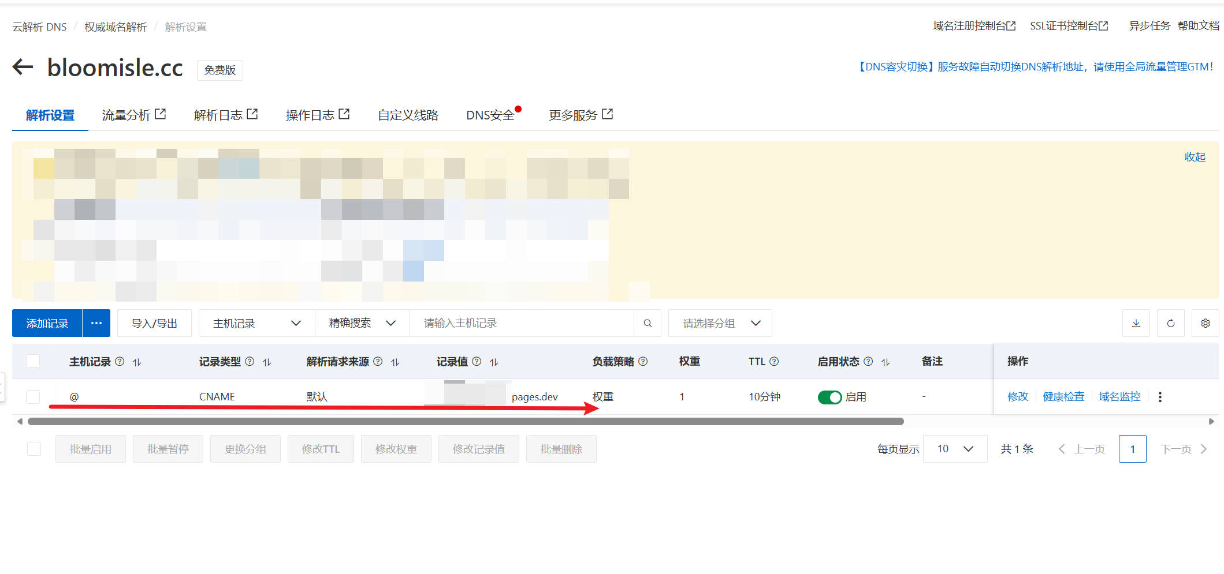Open the 域名注册控制台 link
The height and width of the screenshot is (574, 1224).
(x=974, y=26)
